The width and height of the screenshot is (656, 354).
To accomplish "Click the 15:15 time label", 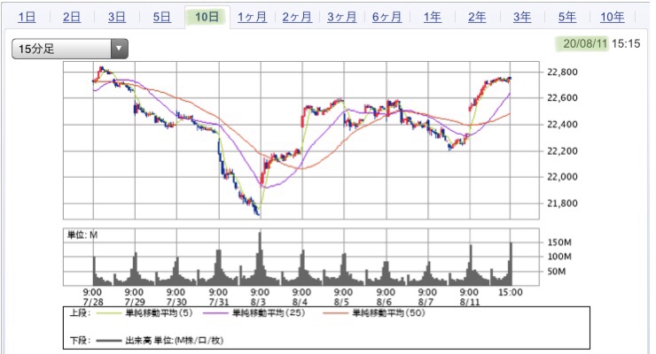I will coord(626,43).
